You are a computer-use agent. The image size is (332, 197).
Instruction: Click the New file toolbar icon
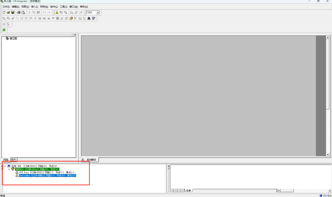click(x=4, y=12)
